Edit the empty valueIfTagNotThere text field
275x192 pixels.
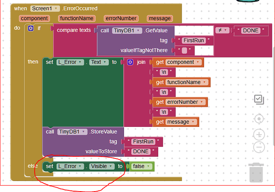pos(184,51)
